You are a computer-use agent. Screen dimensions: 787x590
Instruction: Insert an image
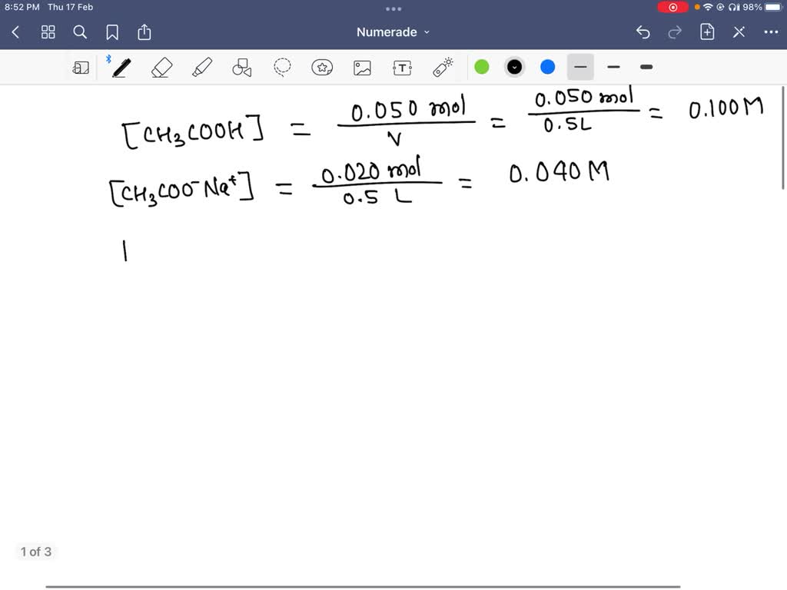click(362, 67)
